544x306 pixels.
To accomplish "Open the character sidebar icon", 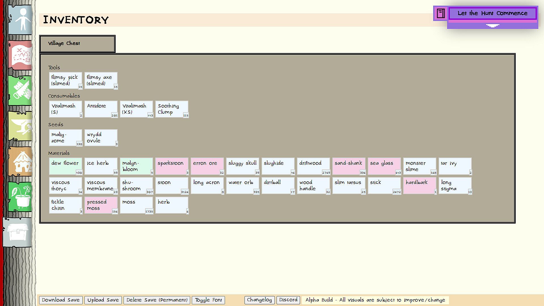I will tap(20, 20).
